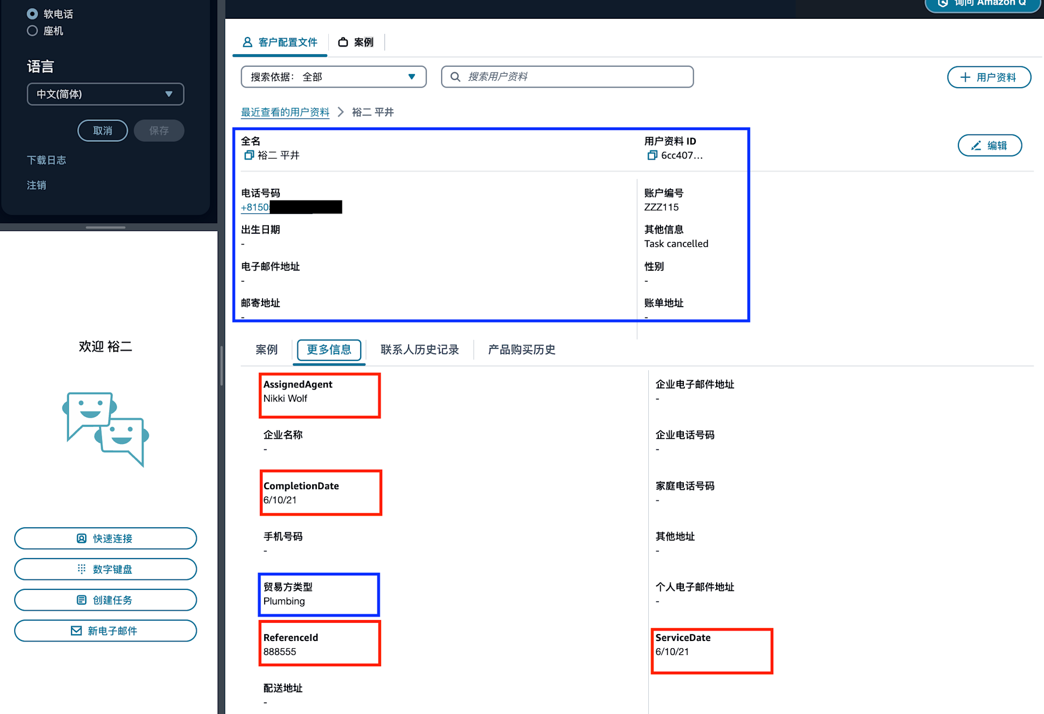Click the chat bubbles welcome illustration
Image resolution: width=1044 pixels, height=714 pixels.
[106, 429]
